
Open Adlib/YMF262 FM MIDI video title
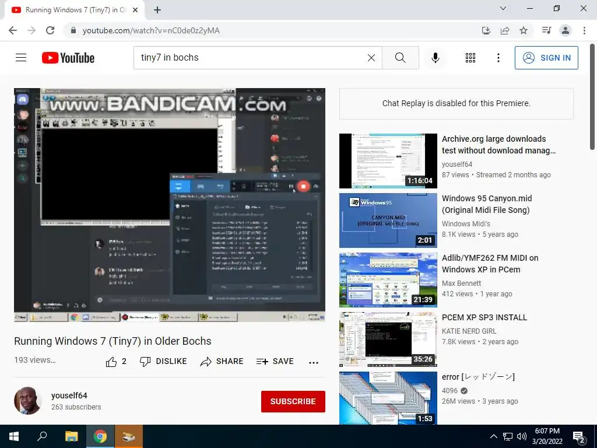pyautogui.click(x=490, y=264)
